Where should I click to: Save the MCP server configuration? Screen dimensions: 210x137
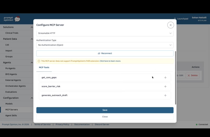[x=105, y=110]
